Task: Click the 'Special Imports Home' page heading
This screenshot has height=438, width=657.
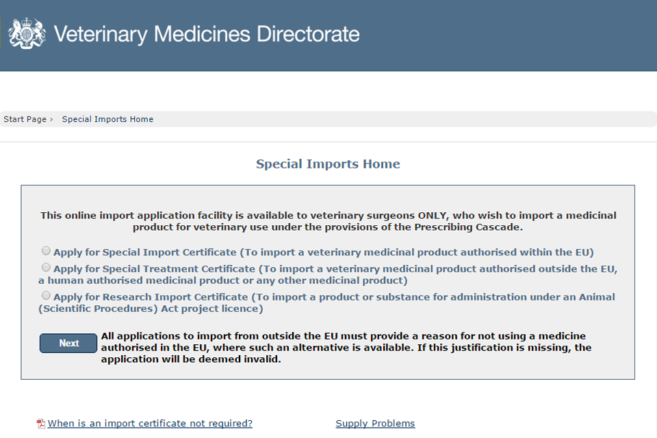Action: tap(328, 164)
